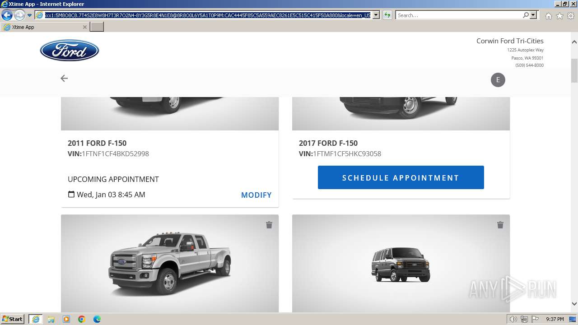
Task: Open File Explorer from the taskbar
Action: point(51,319)
